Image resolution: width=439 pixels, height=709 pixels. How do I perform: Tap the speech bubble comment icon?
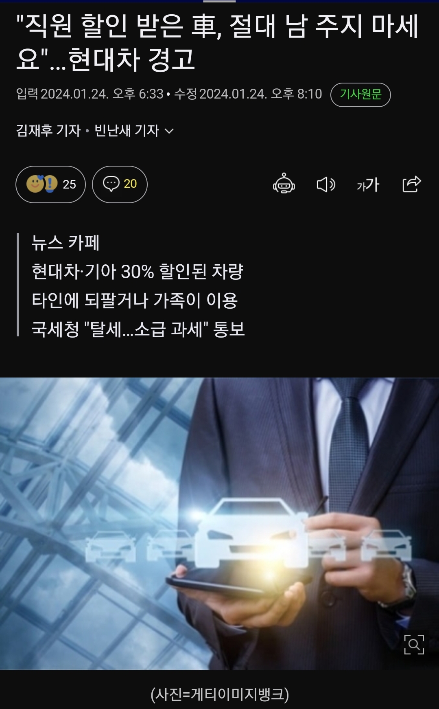[x=111, y=184]
